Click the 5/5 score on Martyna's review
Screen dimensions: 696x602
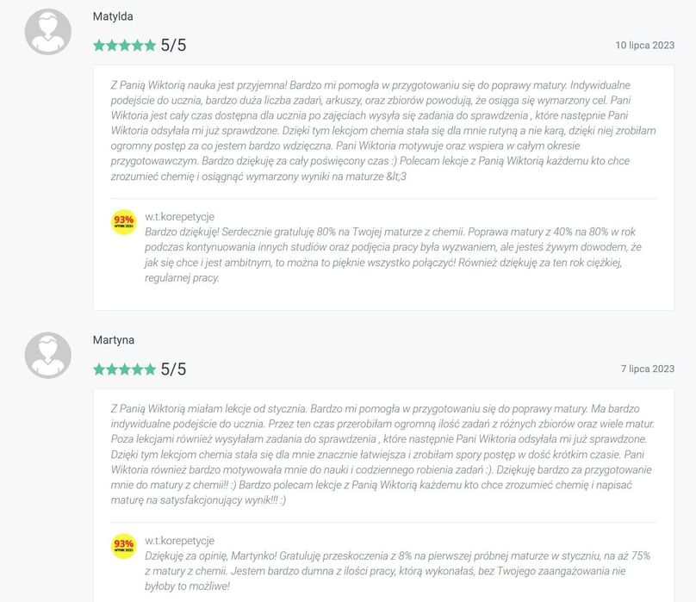pyautogui.click(x=173, y=369)
